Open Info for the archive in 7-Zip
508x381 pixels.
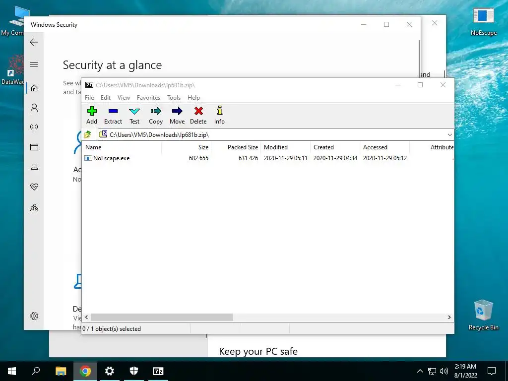click(x=219, y=115)
